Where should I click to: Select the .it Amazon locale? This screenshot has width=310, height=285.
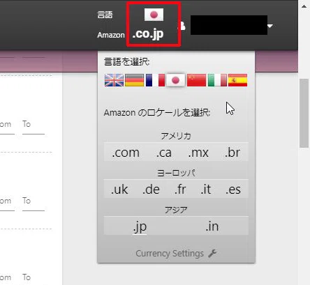206,190
